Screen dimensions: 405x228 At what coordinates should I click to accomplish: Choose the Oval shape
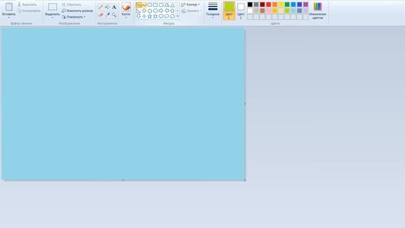pyautogui.click(x=150, y=5)
